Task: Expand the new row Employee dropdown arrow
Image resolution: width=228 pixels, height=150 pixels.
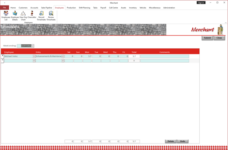Action: coord(34,61)
